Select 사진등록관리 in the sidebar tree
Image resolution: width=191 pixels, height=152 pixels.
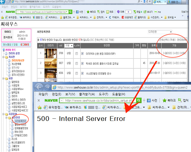tap(20, 121)
